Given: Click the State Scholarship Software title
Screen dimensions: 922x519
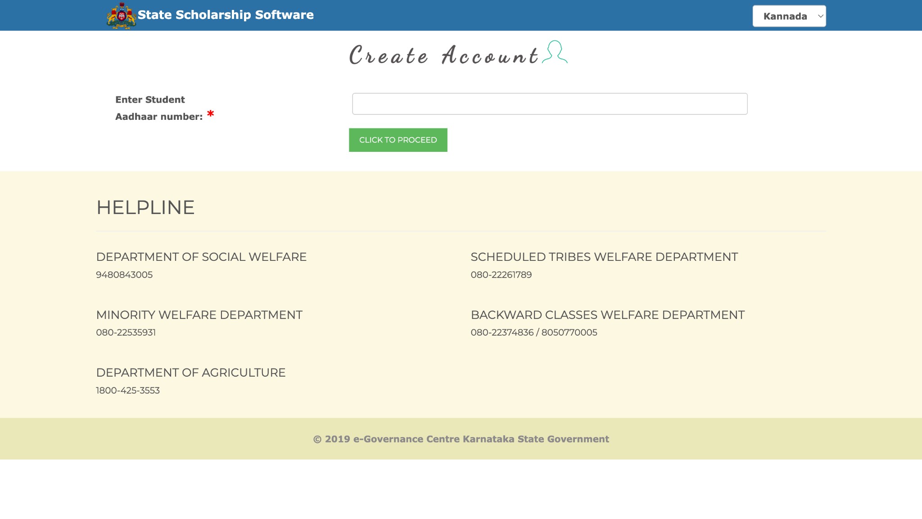Looking at the screenshot, I should coord(226,15).
